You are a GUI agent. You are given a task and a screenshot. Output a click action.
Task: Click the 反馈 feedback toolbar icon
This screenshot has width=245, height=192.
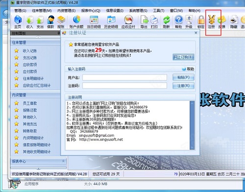click(221, 22)
